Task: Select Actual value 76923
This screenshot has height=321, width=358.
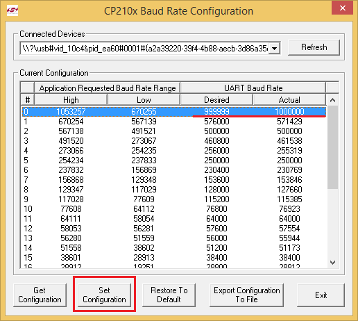Action: click(x=289, y=209)
